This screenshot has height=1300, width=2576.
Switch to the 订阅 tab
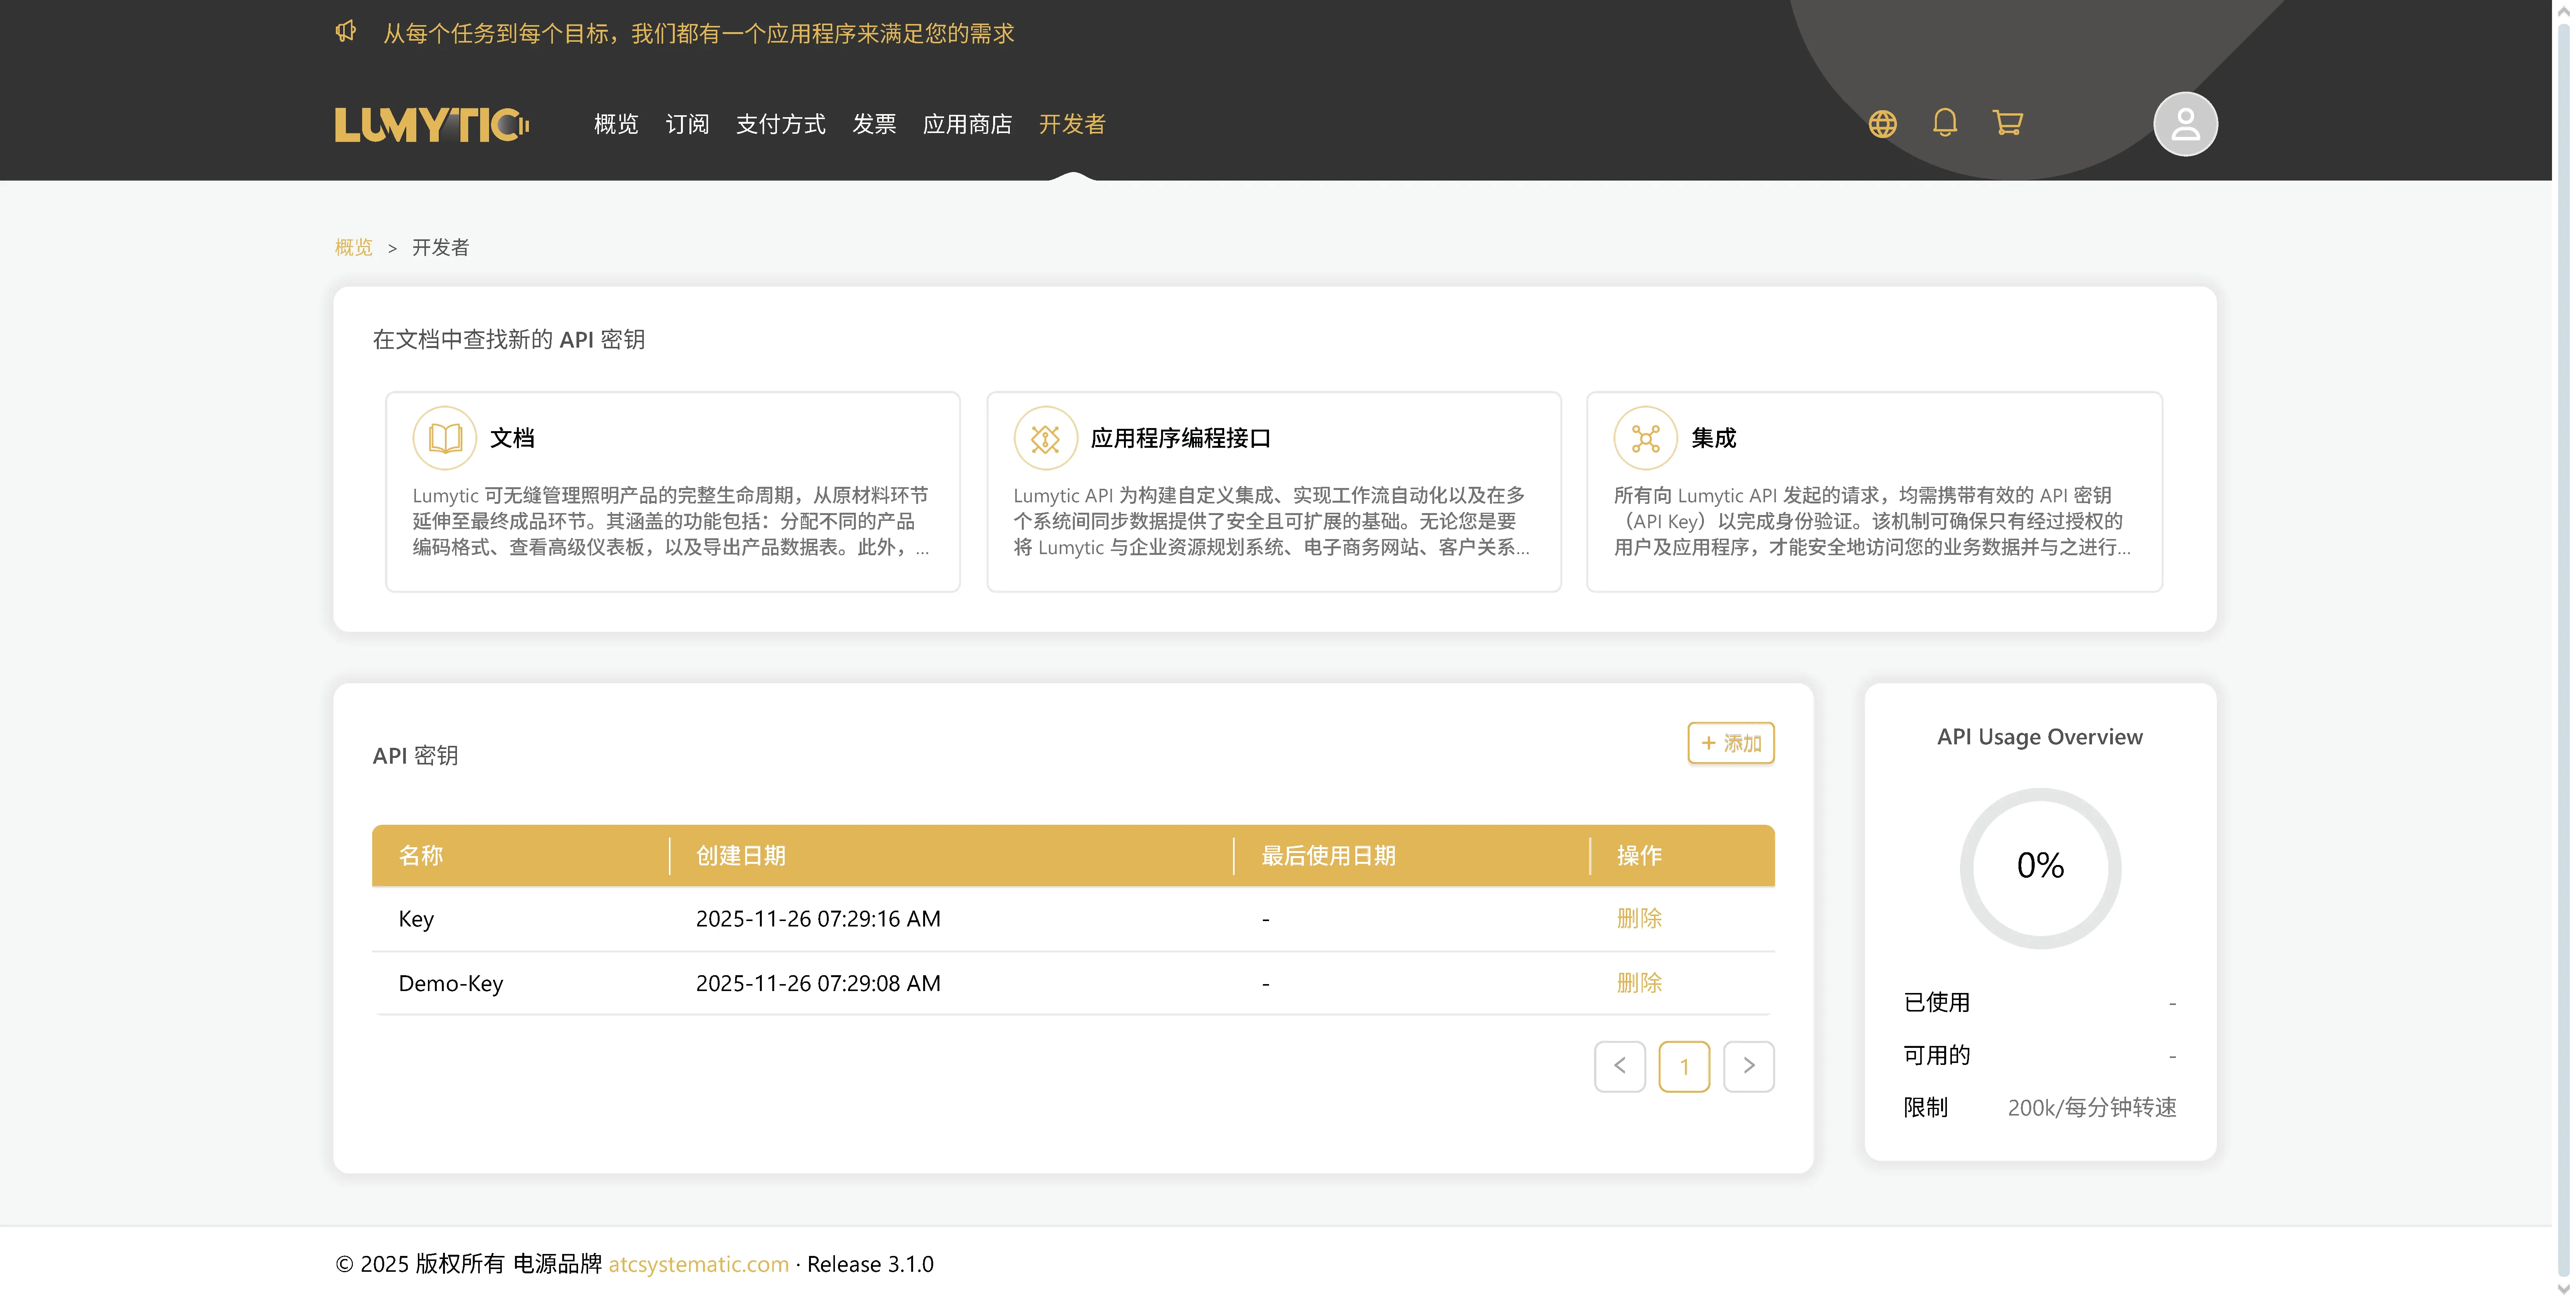click(687, 124)
